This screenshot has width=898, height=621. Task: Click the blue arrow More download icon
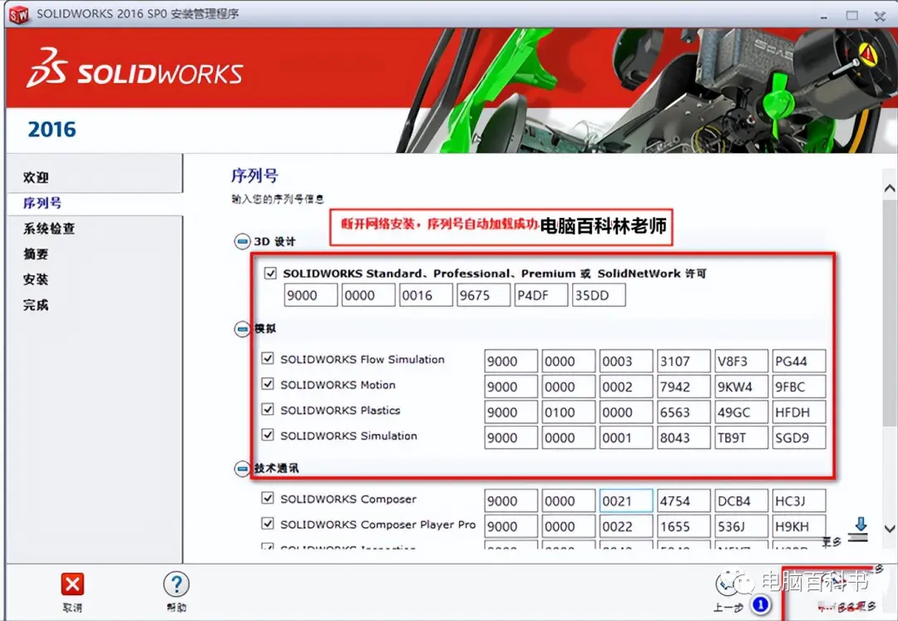pos(860,530)
